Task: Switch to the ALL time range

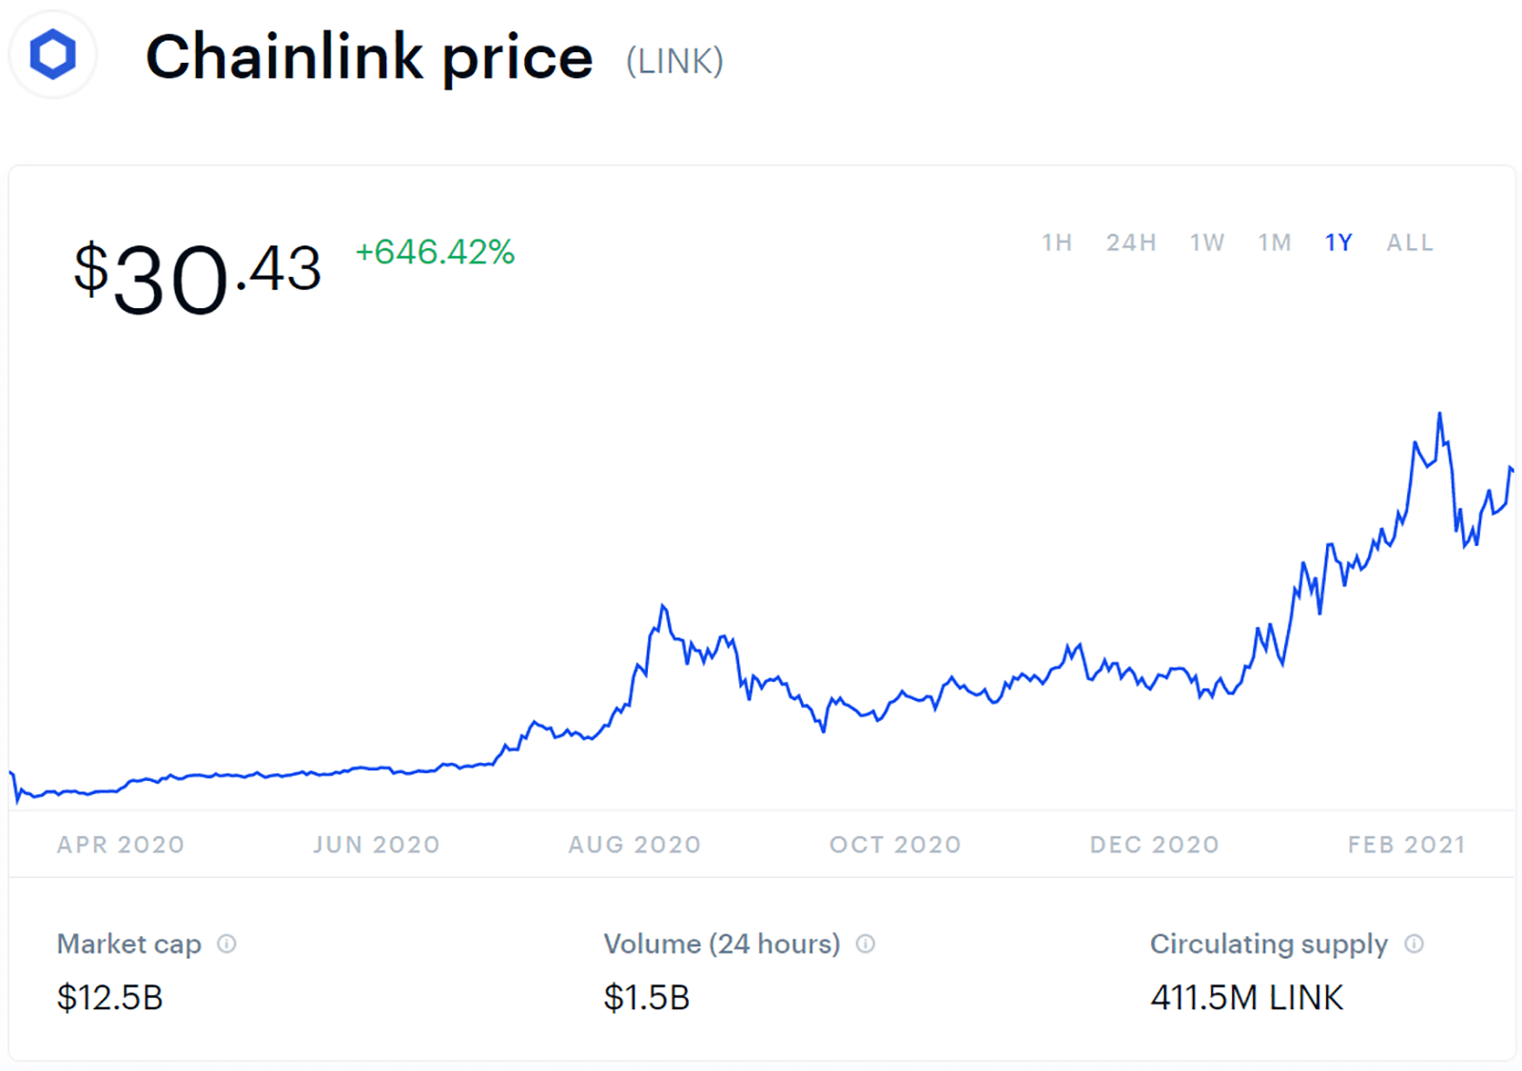Action: click(1409, 243)
